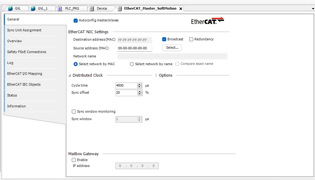
Task: Open the Status page
Action: click(35, 95)
